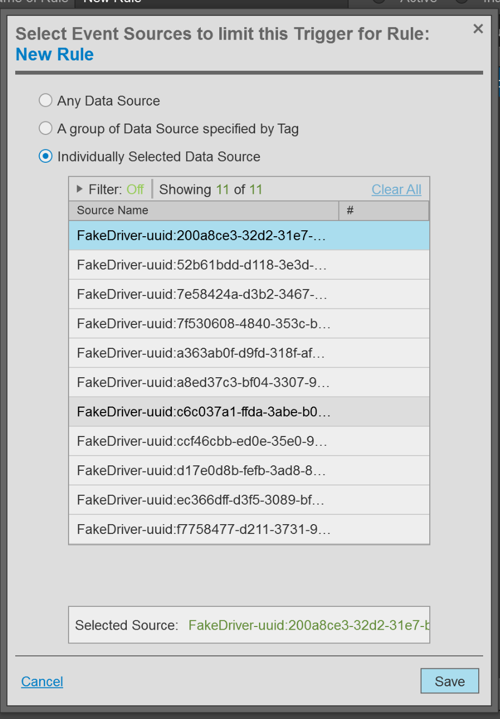
Task: Select source FakeDriver-uuid:52b61bdd-d118-3e3d row
Action: pyautogui.click(x=249, y=265)
